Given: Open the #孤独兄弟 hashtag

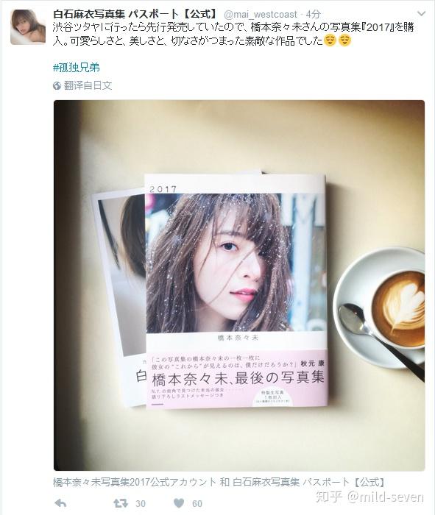Looking at the screenshot, I should click(77, 68).
